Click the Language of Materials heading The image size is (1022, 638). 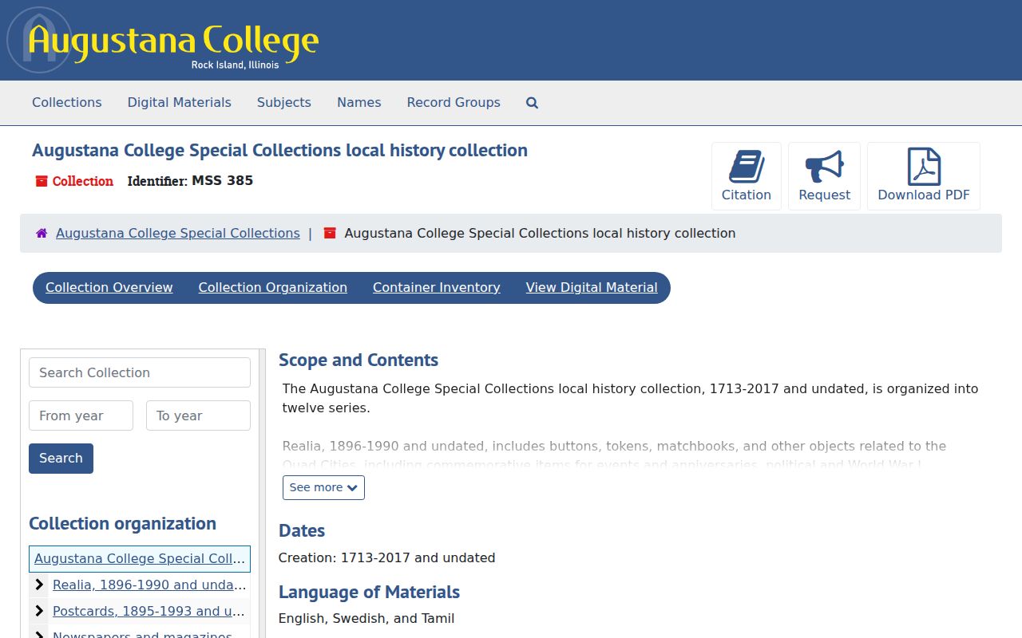(x=369, y=593)
